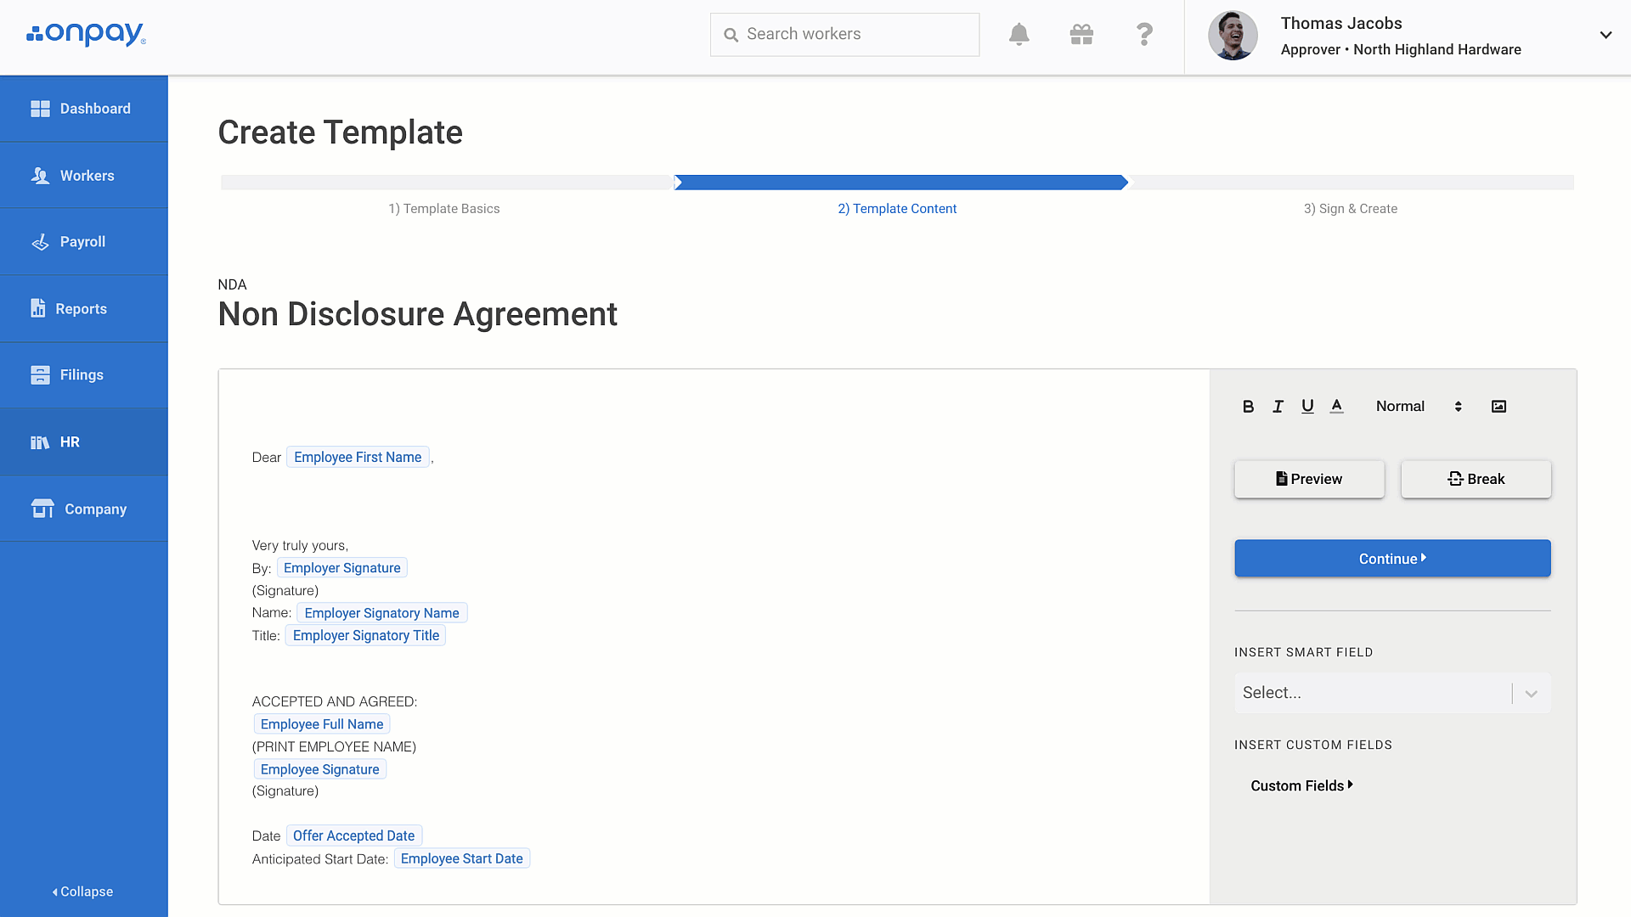Select step 2 Template Content
The height and width of the screenshot is (917, 1631).
897,209
